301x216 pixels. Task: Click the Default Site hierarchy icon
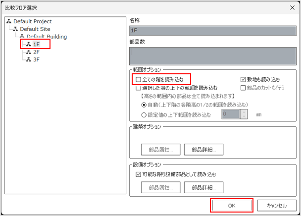(15, 29)
